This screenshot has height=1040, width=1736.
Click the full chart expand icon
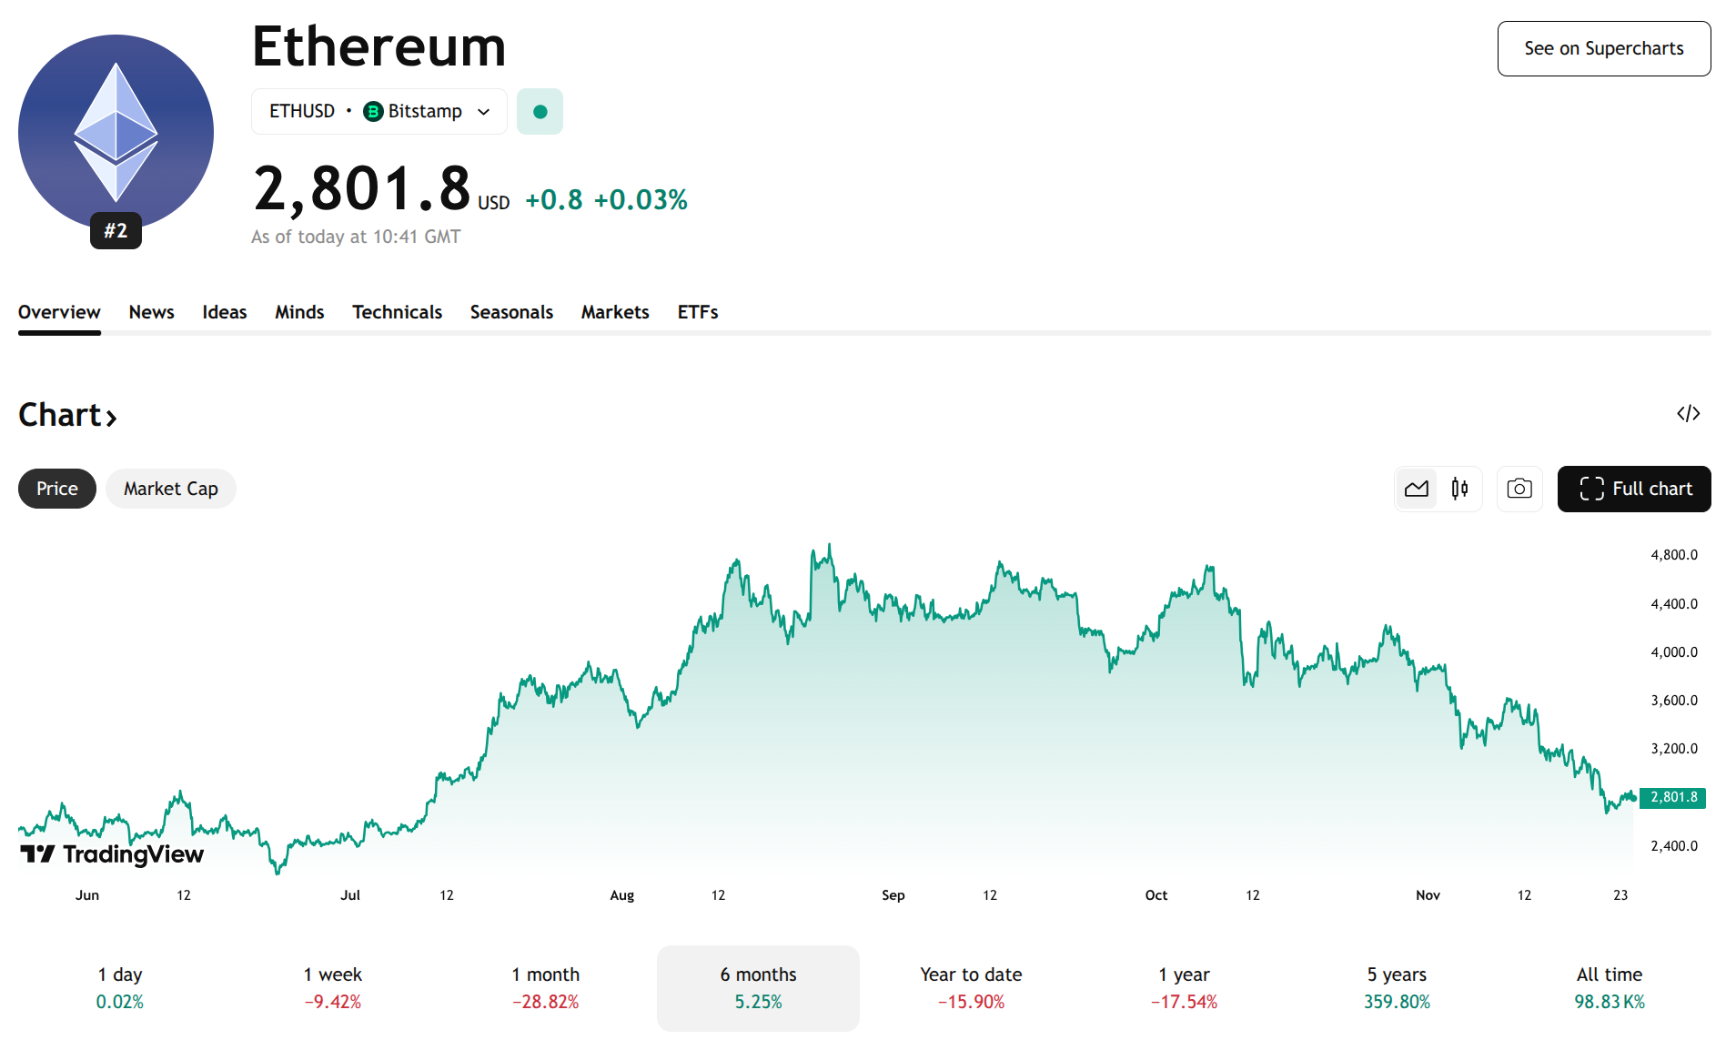coord(1590,489)
